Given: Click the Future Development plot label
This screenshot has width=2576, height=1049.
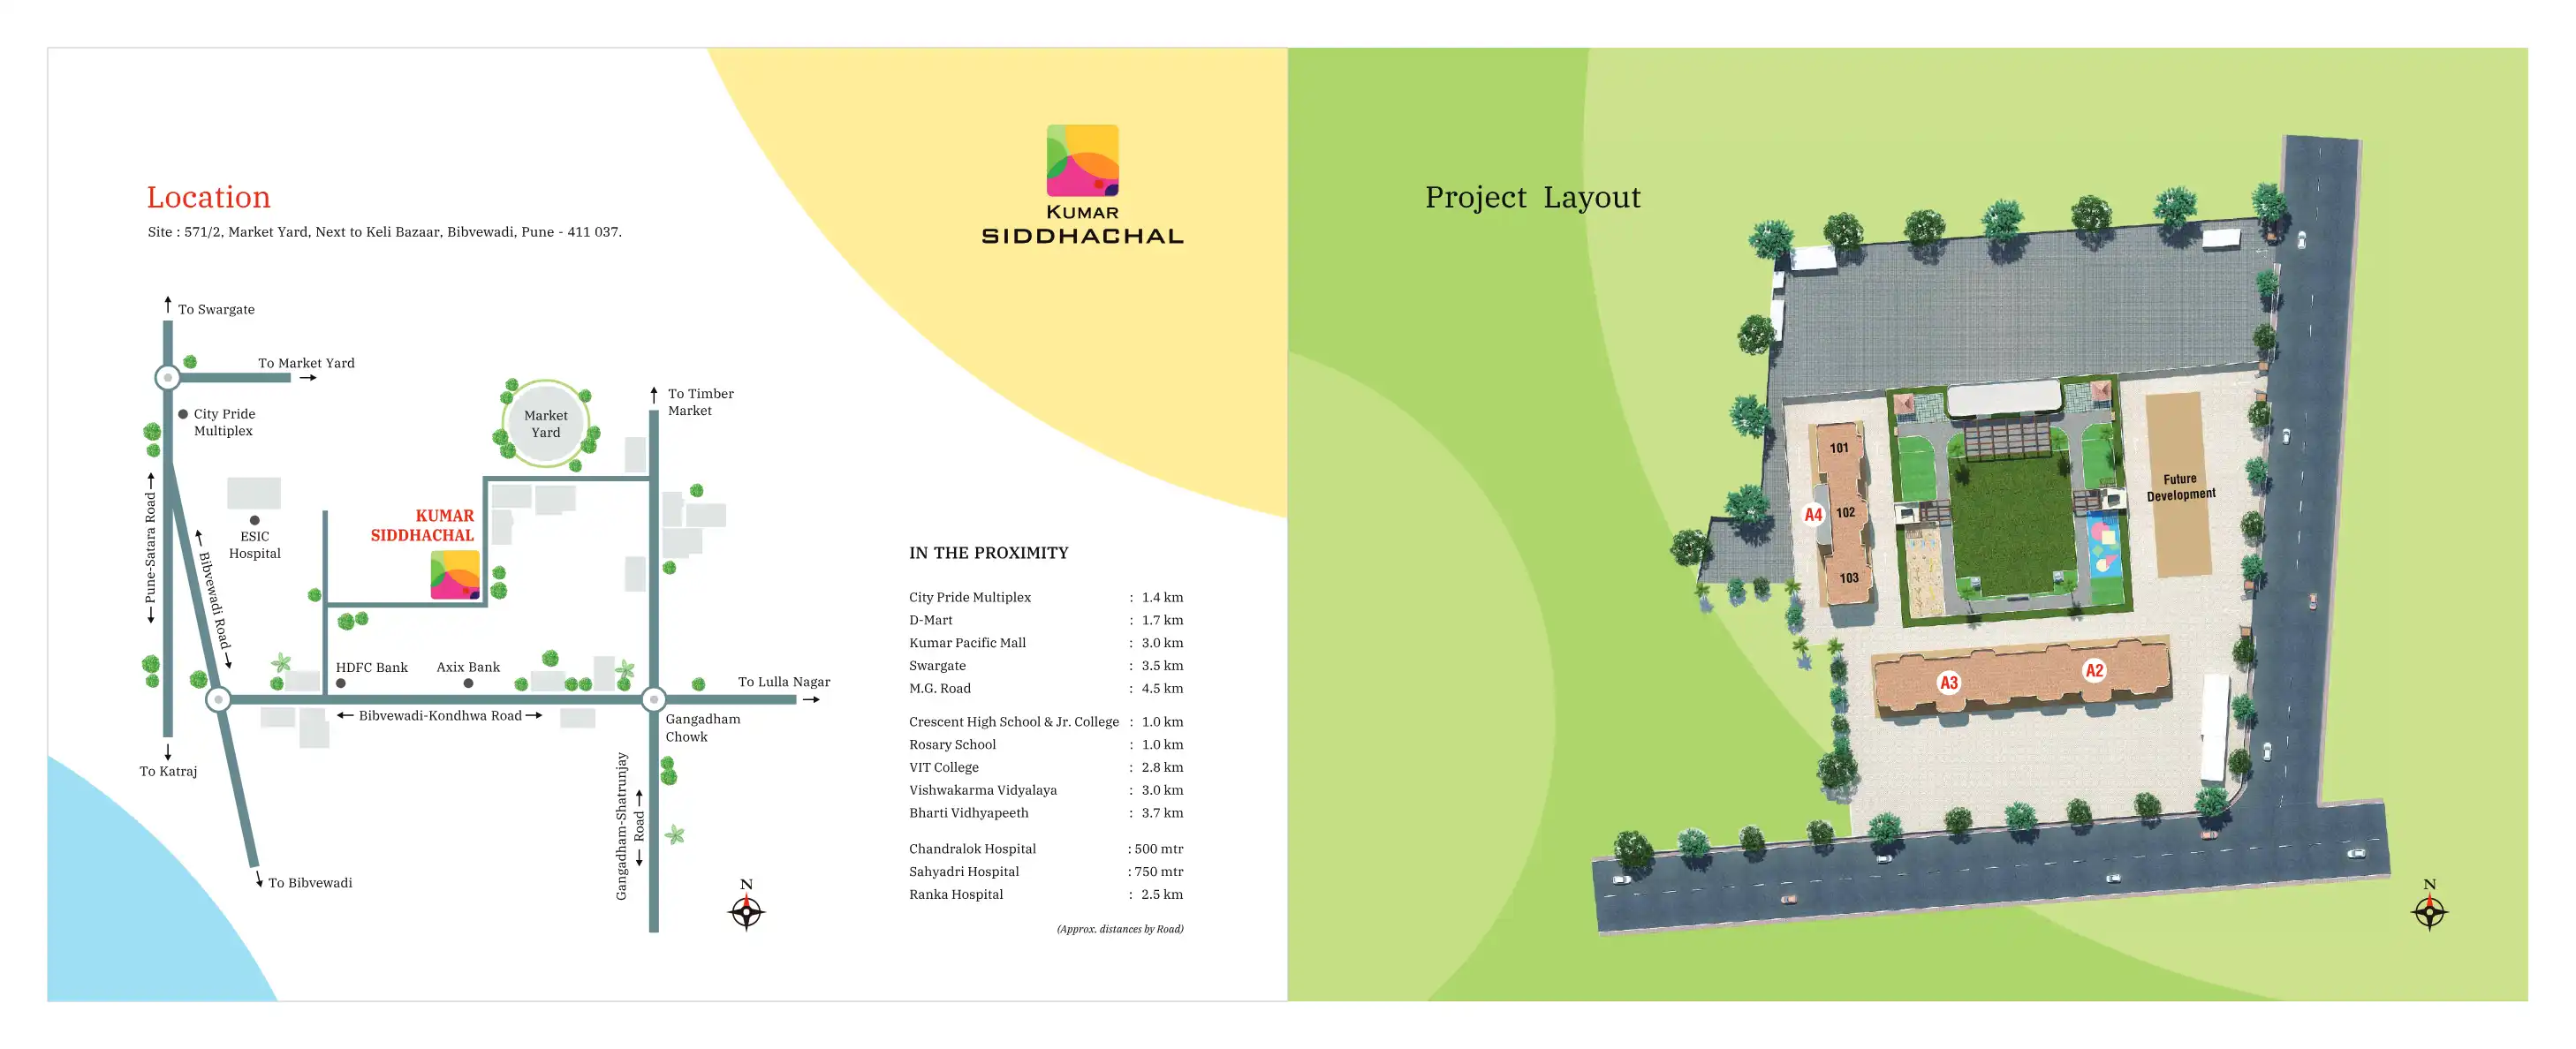Looking at the screenshot, I should [2180, 487].
